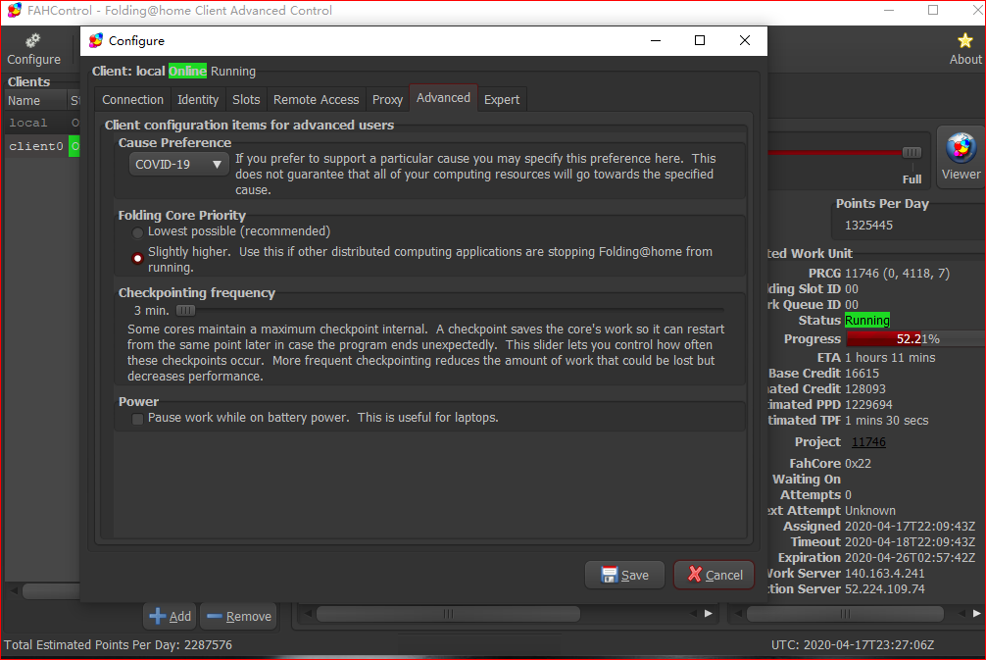Viewport: 986px width, 660px height.
Task: Go to the Proxy tab
Action: point(387,99)
